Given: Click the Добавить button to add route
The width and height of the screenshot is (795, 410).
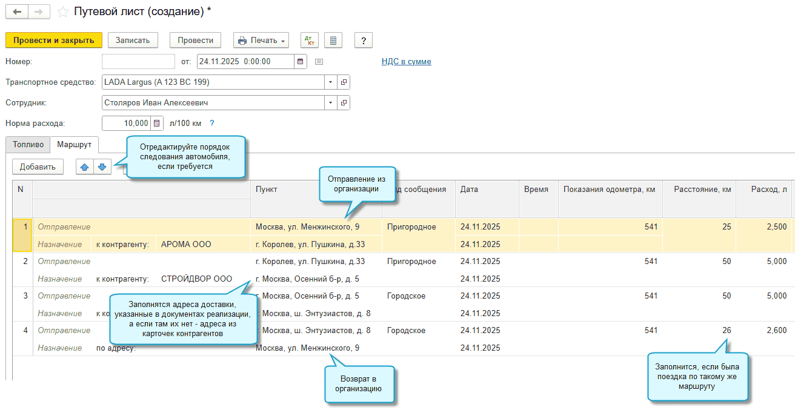Looking at the screenshot, I should [x=38, y=167].
